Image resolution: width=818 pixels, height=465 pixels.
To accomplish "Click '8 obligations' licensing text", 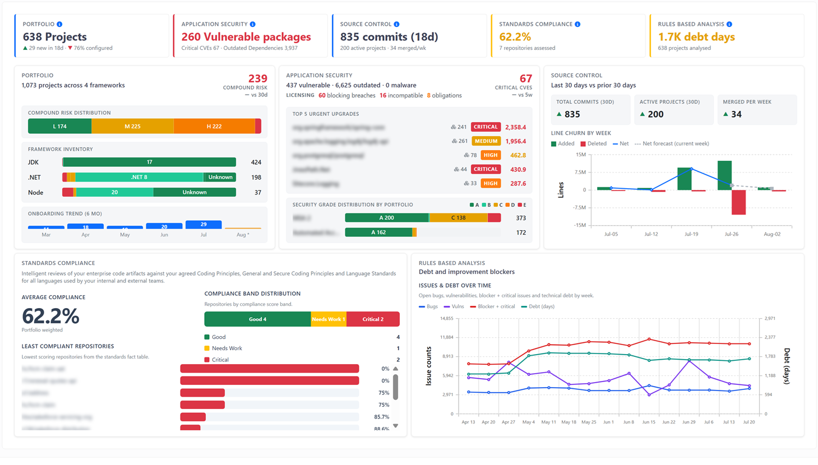I will pyautogui.click(x=445, y=96).
